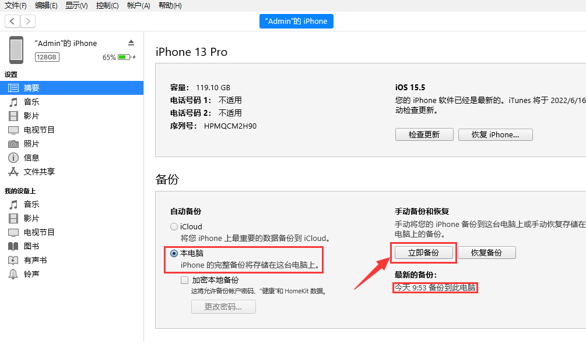The width and height of the screenshot is (586, 348).
Task: Click the "Admin"的 iPhone top button
Action: (296, 22)
